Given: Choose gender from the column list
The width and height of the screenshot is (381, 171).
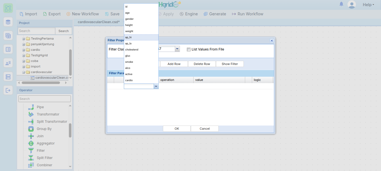Looking at the screenshot, I should [141, 19].
